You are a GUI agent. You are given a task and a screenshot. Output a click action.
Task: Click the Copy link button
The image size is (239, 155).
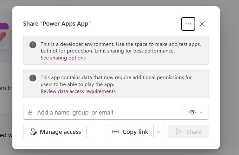tap(130, 132)
